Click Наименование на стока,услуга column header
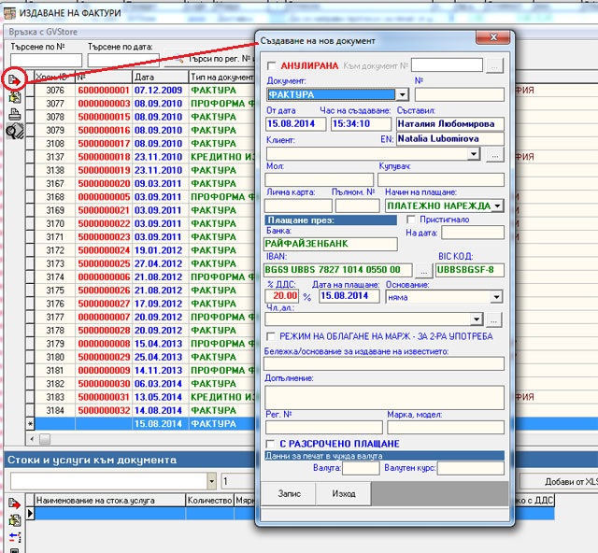This screenshot has width=598, height=553. 110,501
